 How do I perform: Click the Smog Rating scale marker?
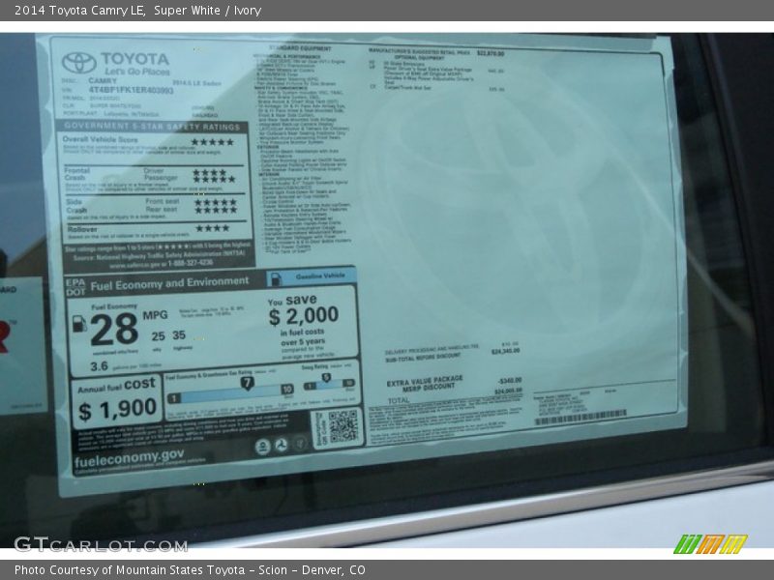click(x=325, y=378)
